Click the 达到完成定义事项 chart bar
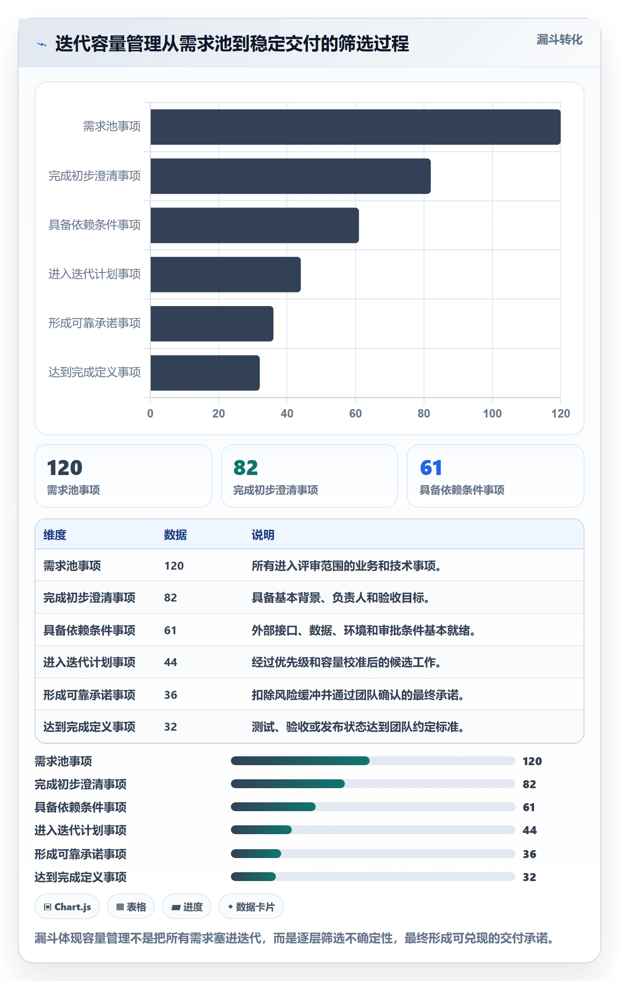 coord(205,373)
